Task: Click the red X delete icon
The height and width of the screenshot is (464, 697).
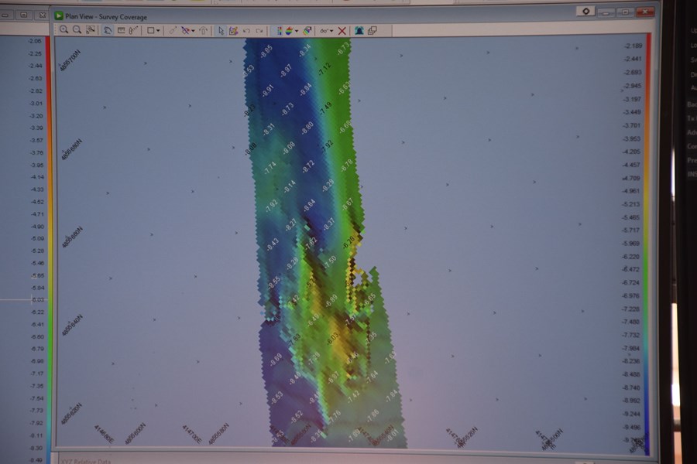Action: (x=342, y=30)
